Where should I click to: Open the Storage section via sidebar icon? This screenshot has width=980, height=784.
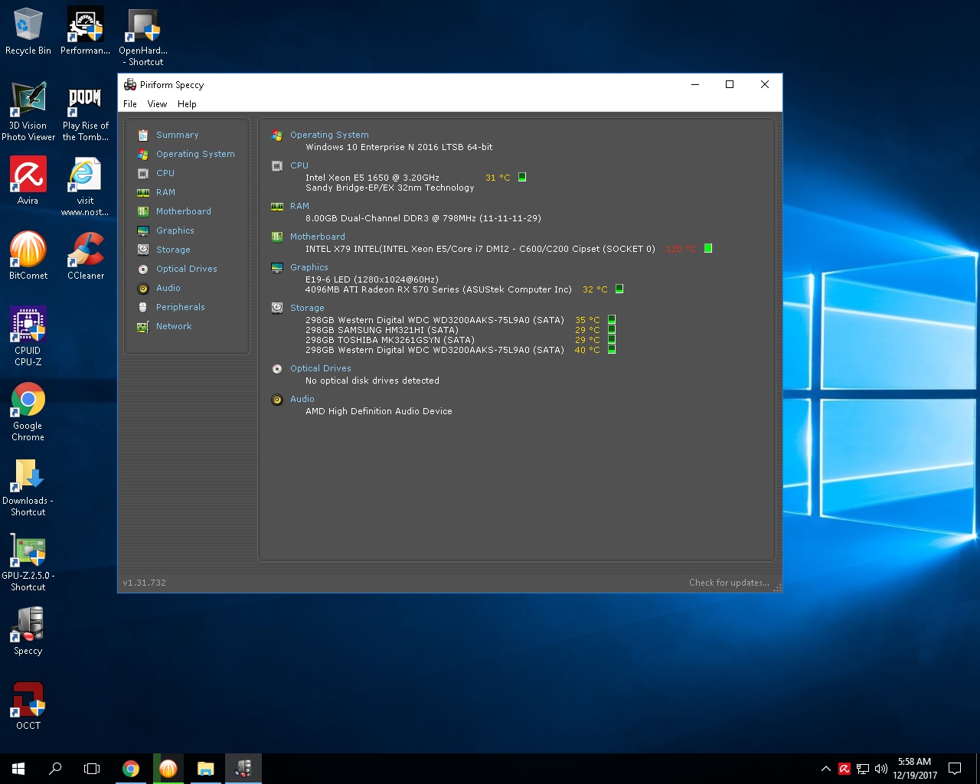pos(142,250)
